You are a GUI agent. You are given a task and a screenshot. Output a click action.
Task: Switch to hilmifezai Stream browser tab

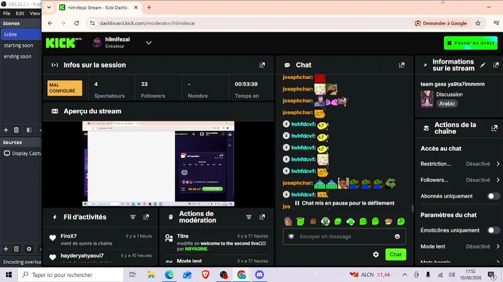point(99,7)
